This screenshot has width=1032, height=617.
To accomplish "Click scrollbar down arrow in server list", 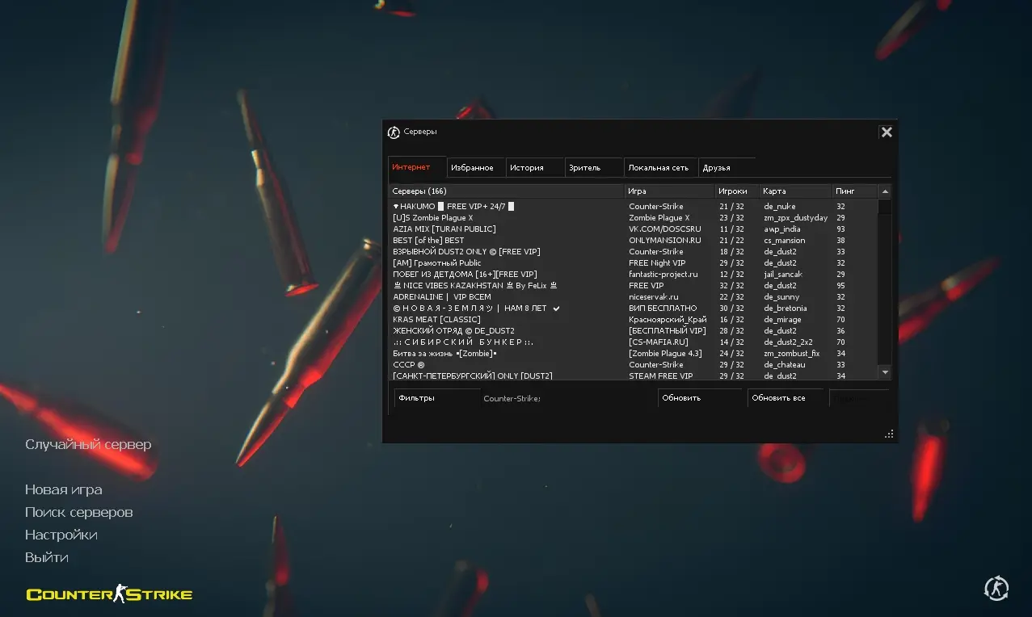I will point(885,371).
